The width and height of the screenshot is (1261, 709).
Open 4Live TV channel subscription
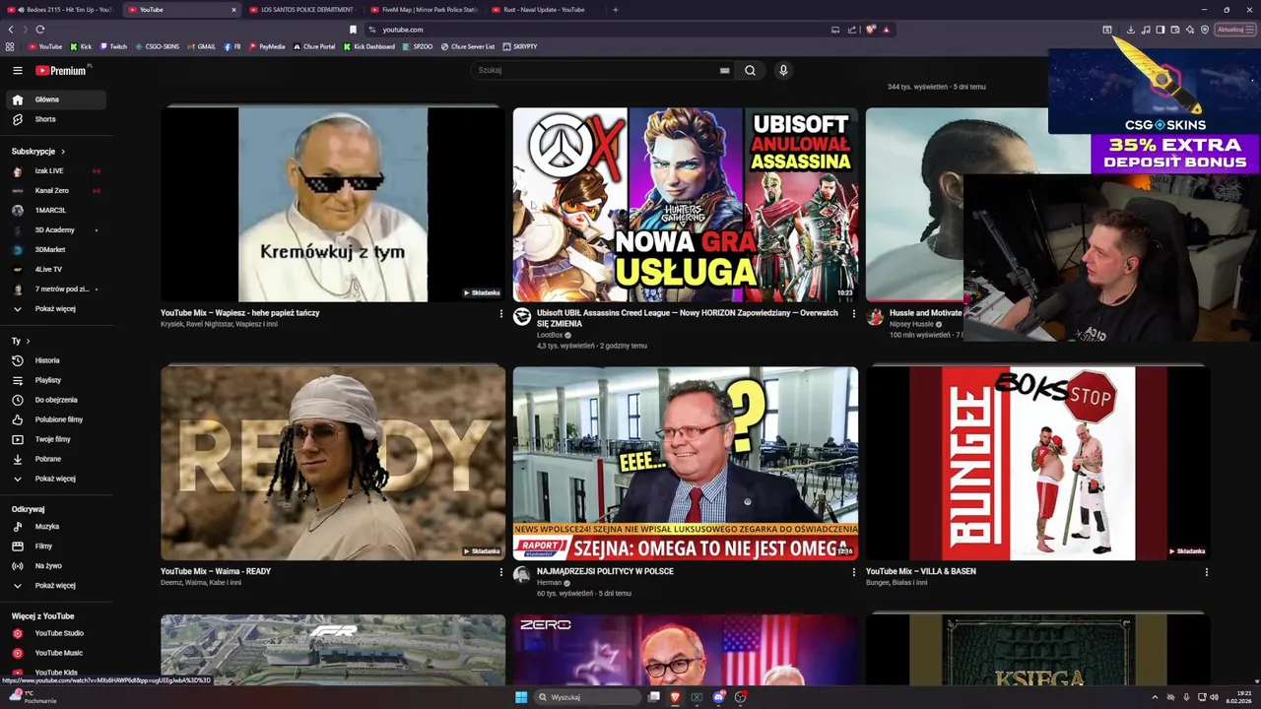(x=56, y=269)
